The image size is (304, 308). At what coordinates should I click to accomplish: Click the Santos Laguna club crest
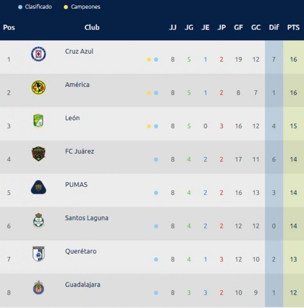coord(38,220)
